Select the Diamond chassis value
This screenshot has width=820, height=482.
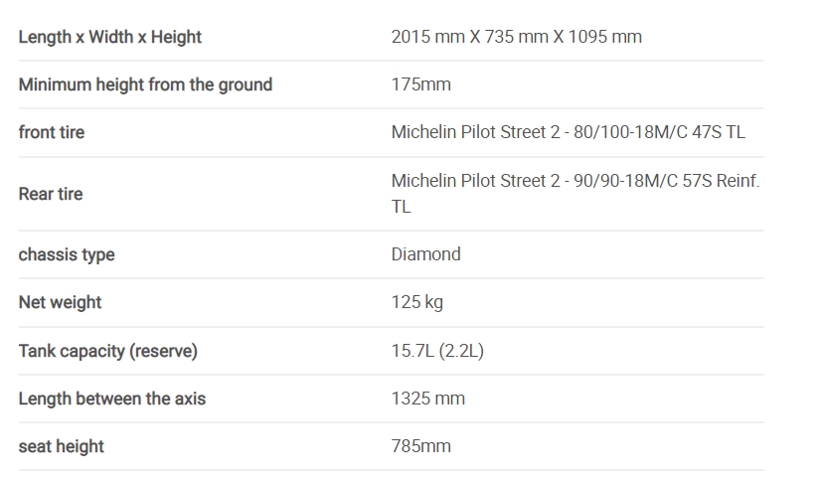click(425, 254)
